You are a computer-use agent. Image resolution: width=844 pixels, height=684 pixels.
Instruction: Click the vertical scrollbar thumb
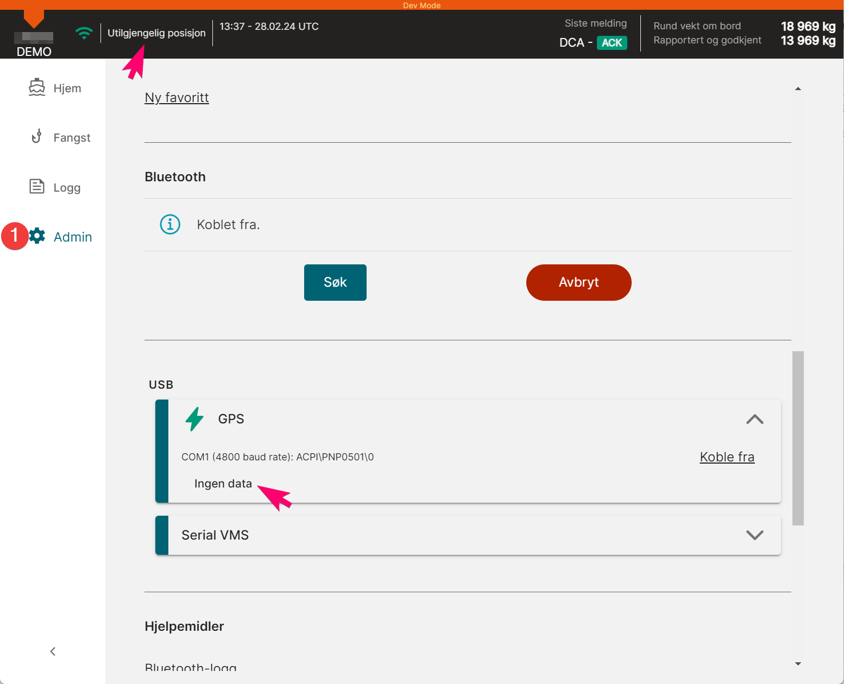(798, 438)
